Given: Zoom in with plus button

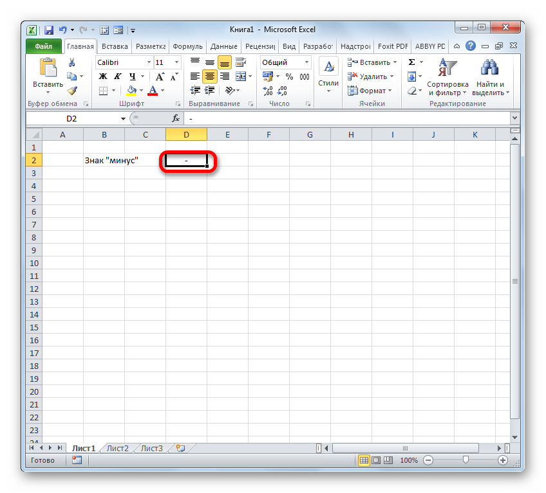Looking at the screenshot, I should [x=502, y=460].
